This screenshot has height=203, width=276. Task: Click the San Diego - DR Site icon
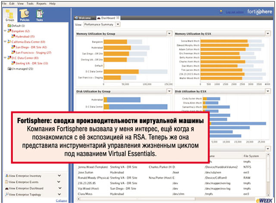pyautogui.click(x=13, y=47)
